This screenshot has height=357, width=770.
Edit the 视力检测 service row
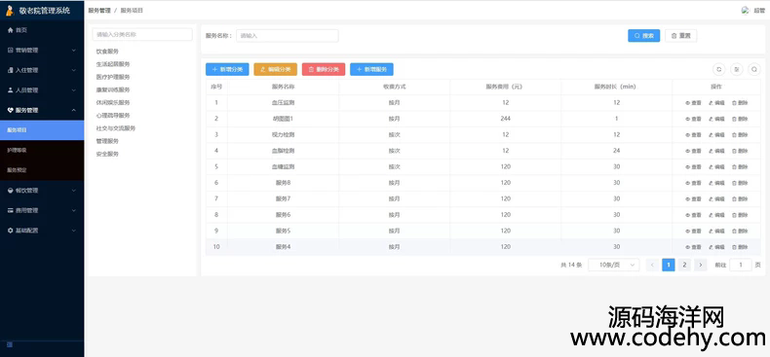pyautogui.click(x=717, y=135)
